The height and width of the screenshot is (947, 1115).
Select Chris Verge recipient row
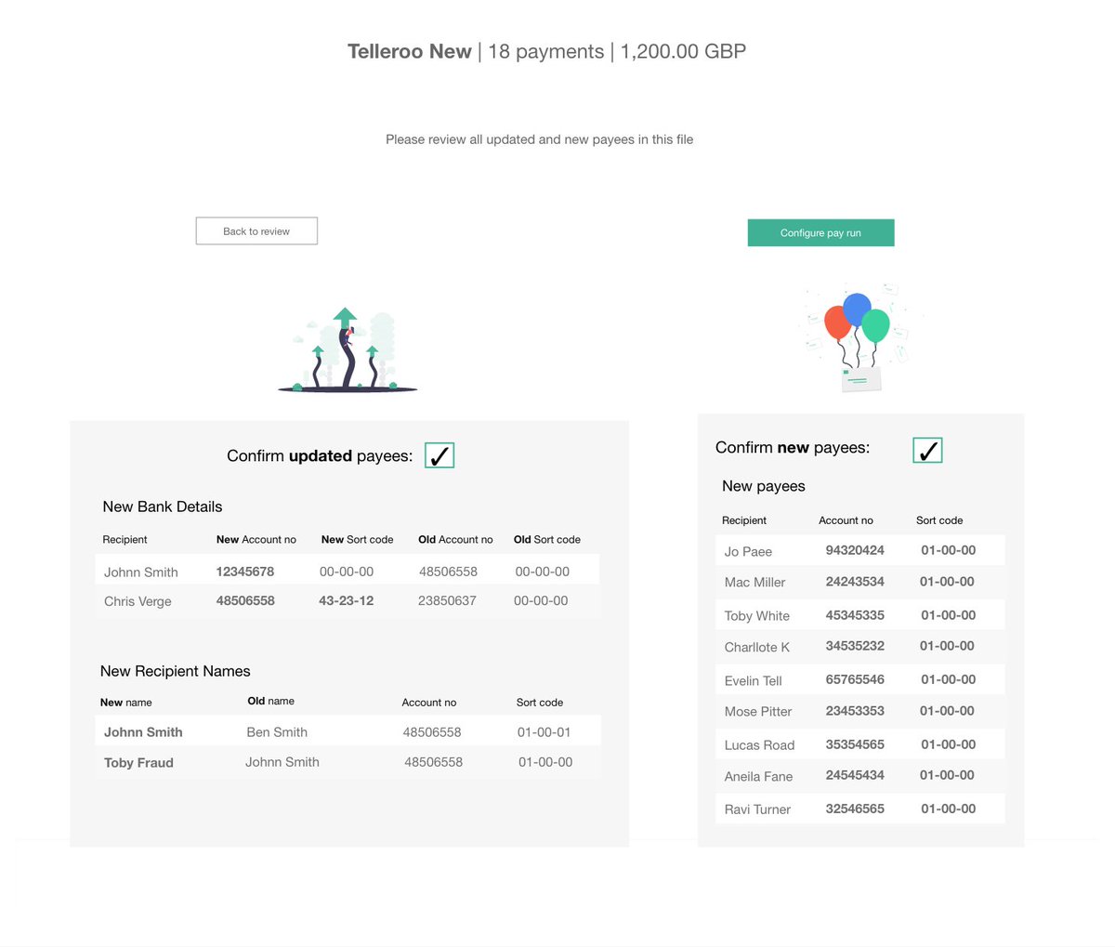point(348,601)
